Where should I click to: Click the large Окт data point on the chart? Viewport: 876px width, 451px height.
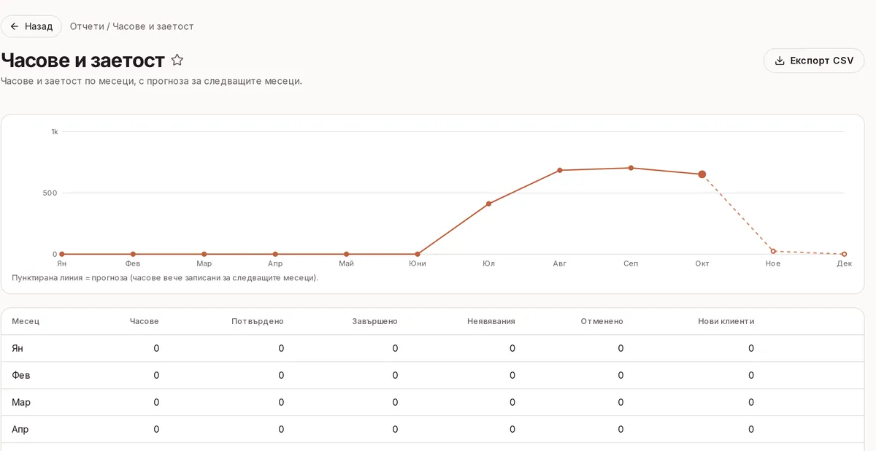pyautogui.click(x=702, y=174)
